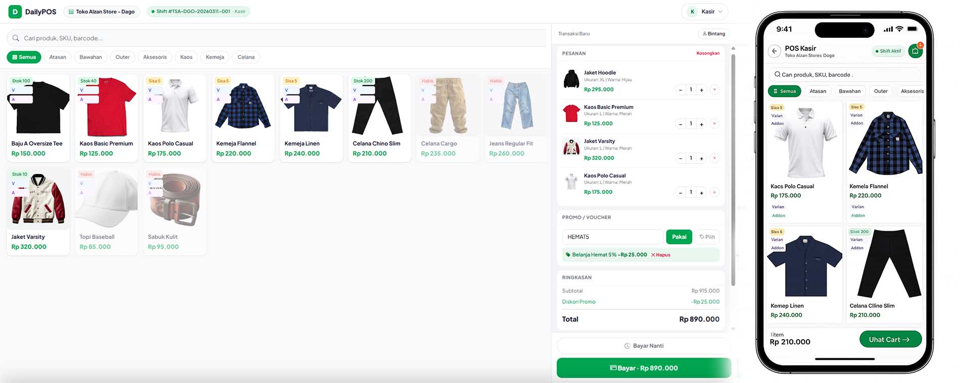Select Semua tab on phone
960x383 pixels.
(785, 91)
